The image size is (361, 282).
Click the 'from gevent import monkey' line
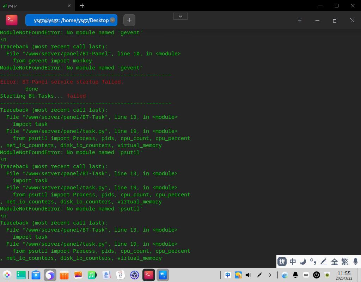pos(52,61)
